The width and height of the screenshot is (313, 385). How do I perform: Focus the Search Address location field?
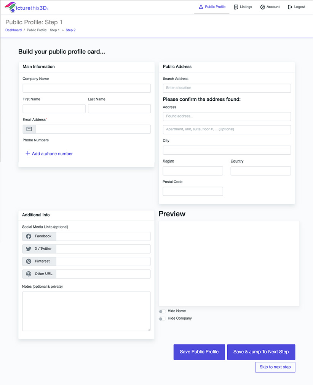point(227,88)
